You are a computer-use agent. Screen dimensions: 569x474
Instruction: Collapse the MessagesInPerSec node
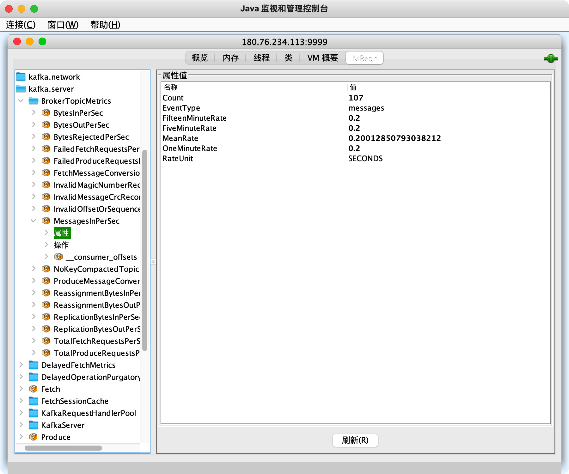click(x=34, y=221)
